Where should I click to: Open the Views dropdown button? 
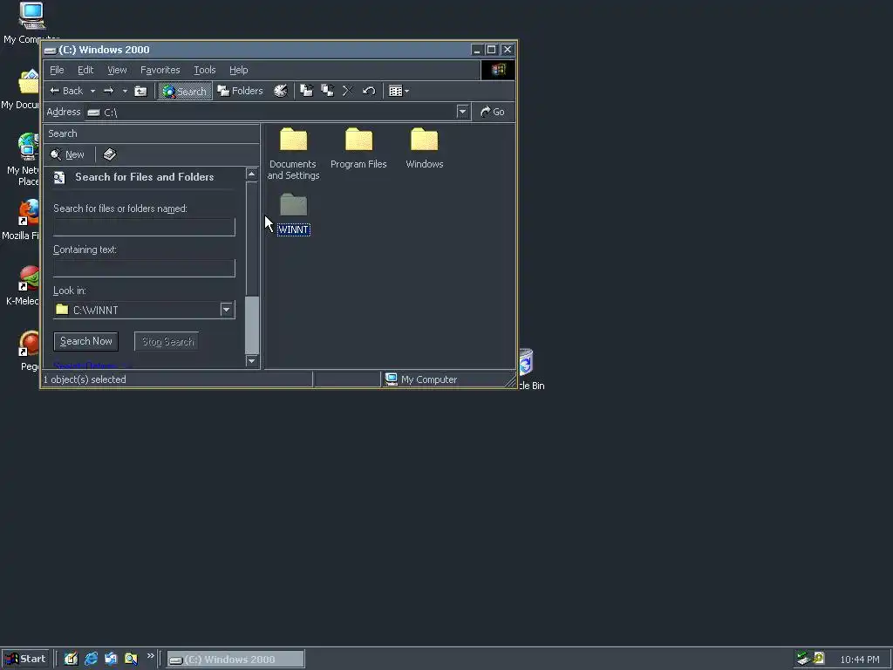pos(399,91)
